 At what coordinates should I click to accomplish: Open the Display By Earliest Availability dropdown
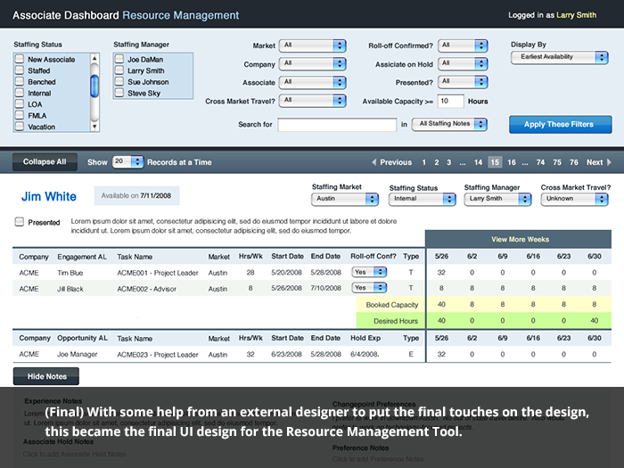(560, 57)
